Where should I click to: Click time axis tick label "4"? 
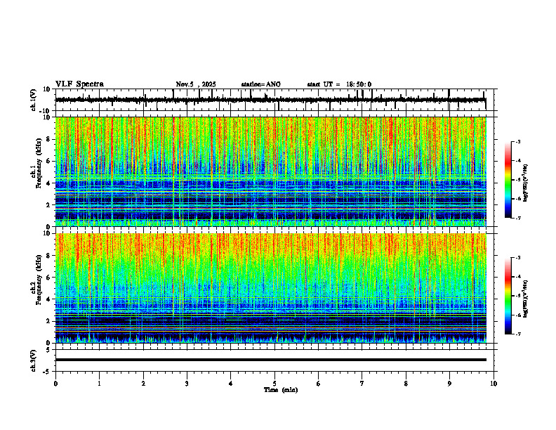pyautogui.click(x=231, y=384)
